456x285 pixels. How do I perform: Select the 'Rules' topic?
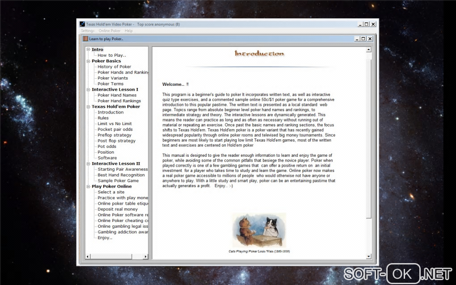pyautogui.click(x=103, y=118)
